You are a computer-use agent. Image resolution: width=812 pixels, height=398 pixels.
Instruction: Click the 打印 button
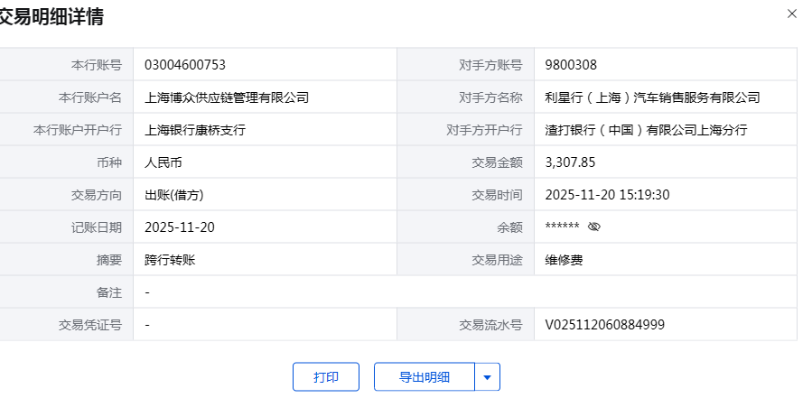326,376
